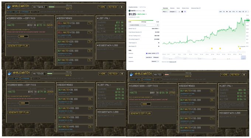Viewport: 251px width, 138px height.
Task: Expand the Market Cap value chevron
Action: point(158,28)
